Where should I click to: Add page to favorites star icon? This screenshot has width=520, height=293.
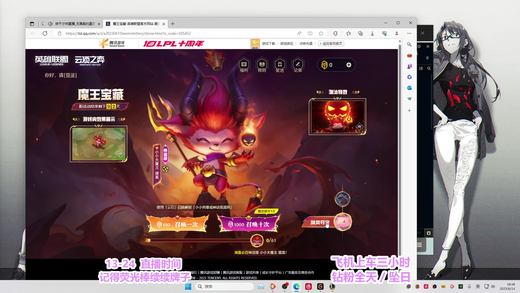click(x=321, y=33)
